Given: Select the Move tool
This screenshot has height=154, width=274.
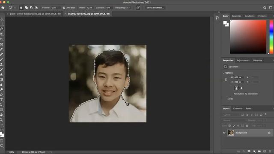Looking at the screenshot, I should point(2,19).
